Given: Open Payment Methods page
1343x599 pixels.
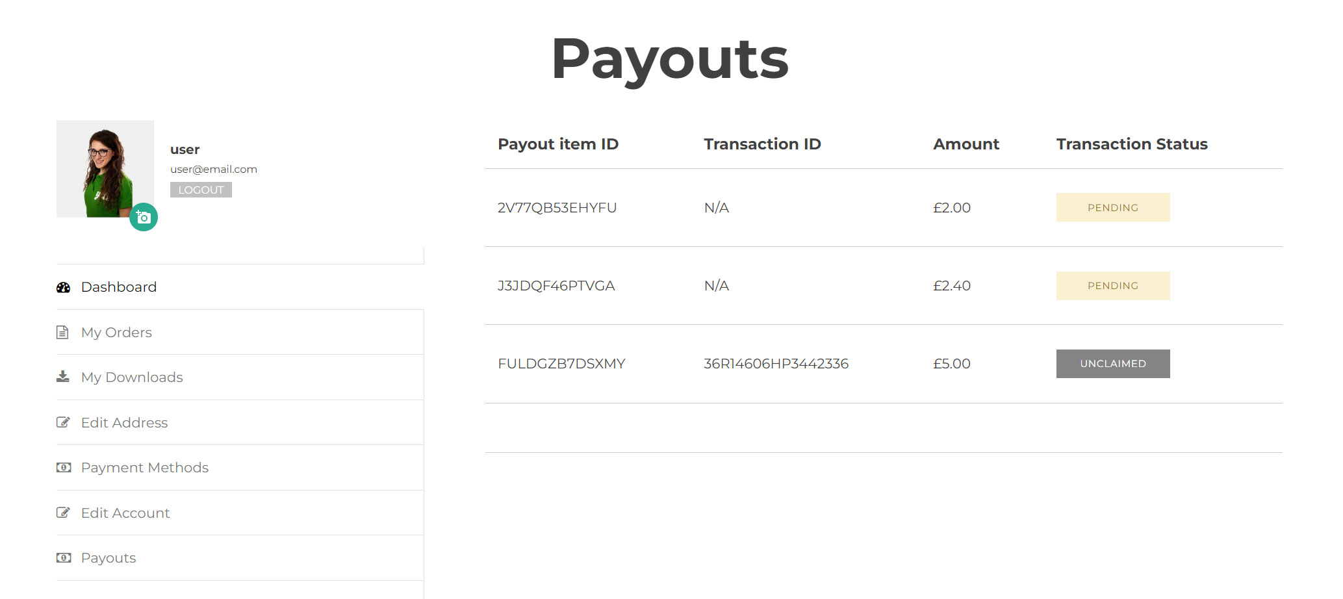Looking at the screenshot, I should pyautogui.click(x=145, y=468).
